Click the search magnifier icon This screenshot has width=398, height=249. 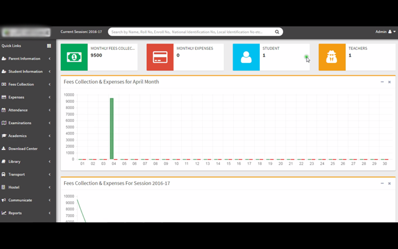[277, 32]
